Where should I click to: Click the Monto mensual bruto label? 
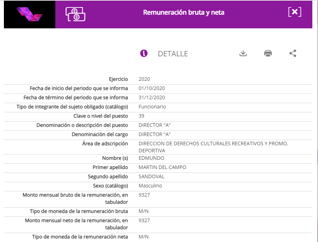pos(75,198)
